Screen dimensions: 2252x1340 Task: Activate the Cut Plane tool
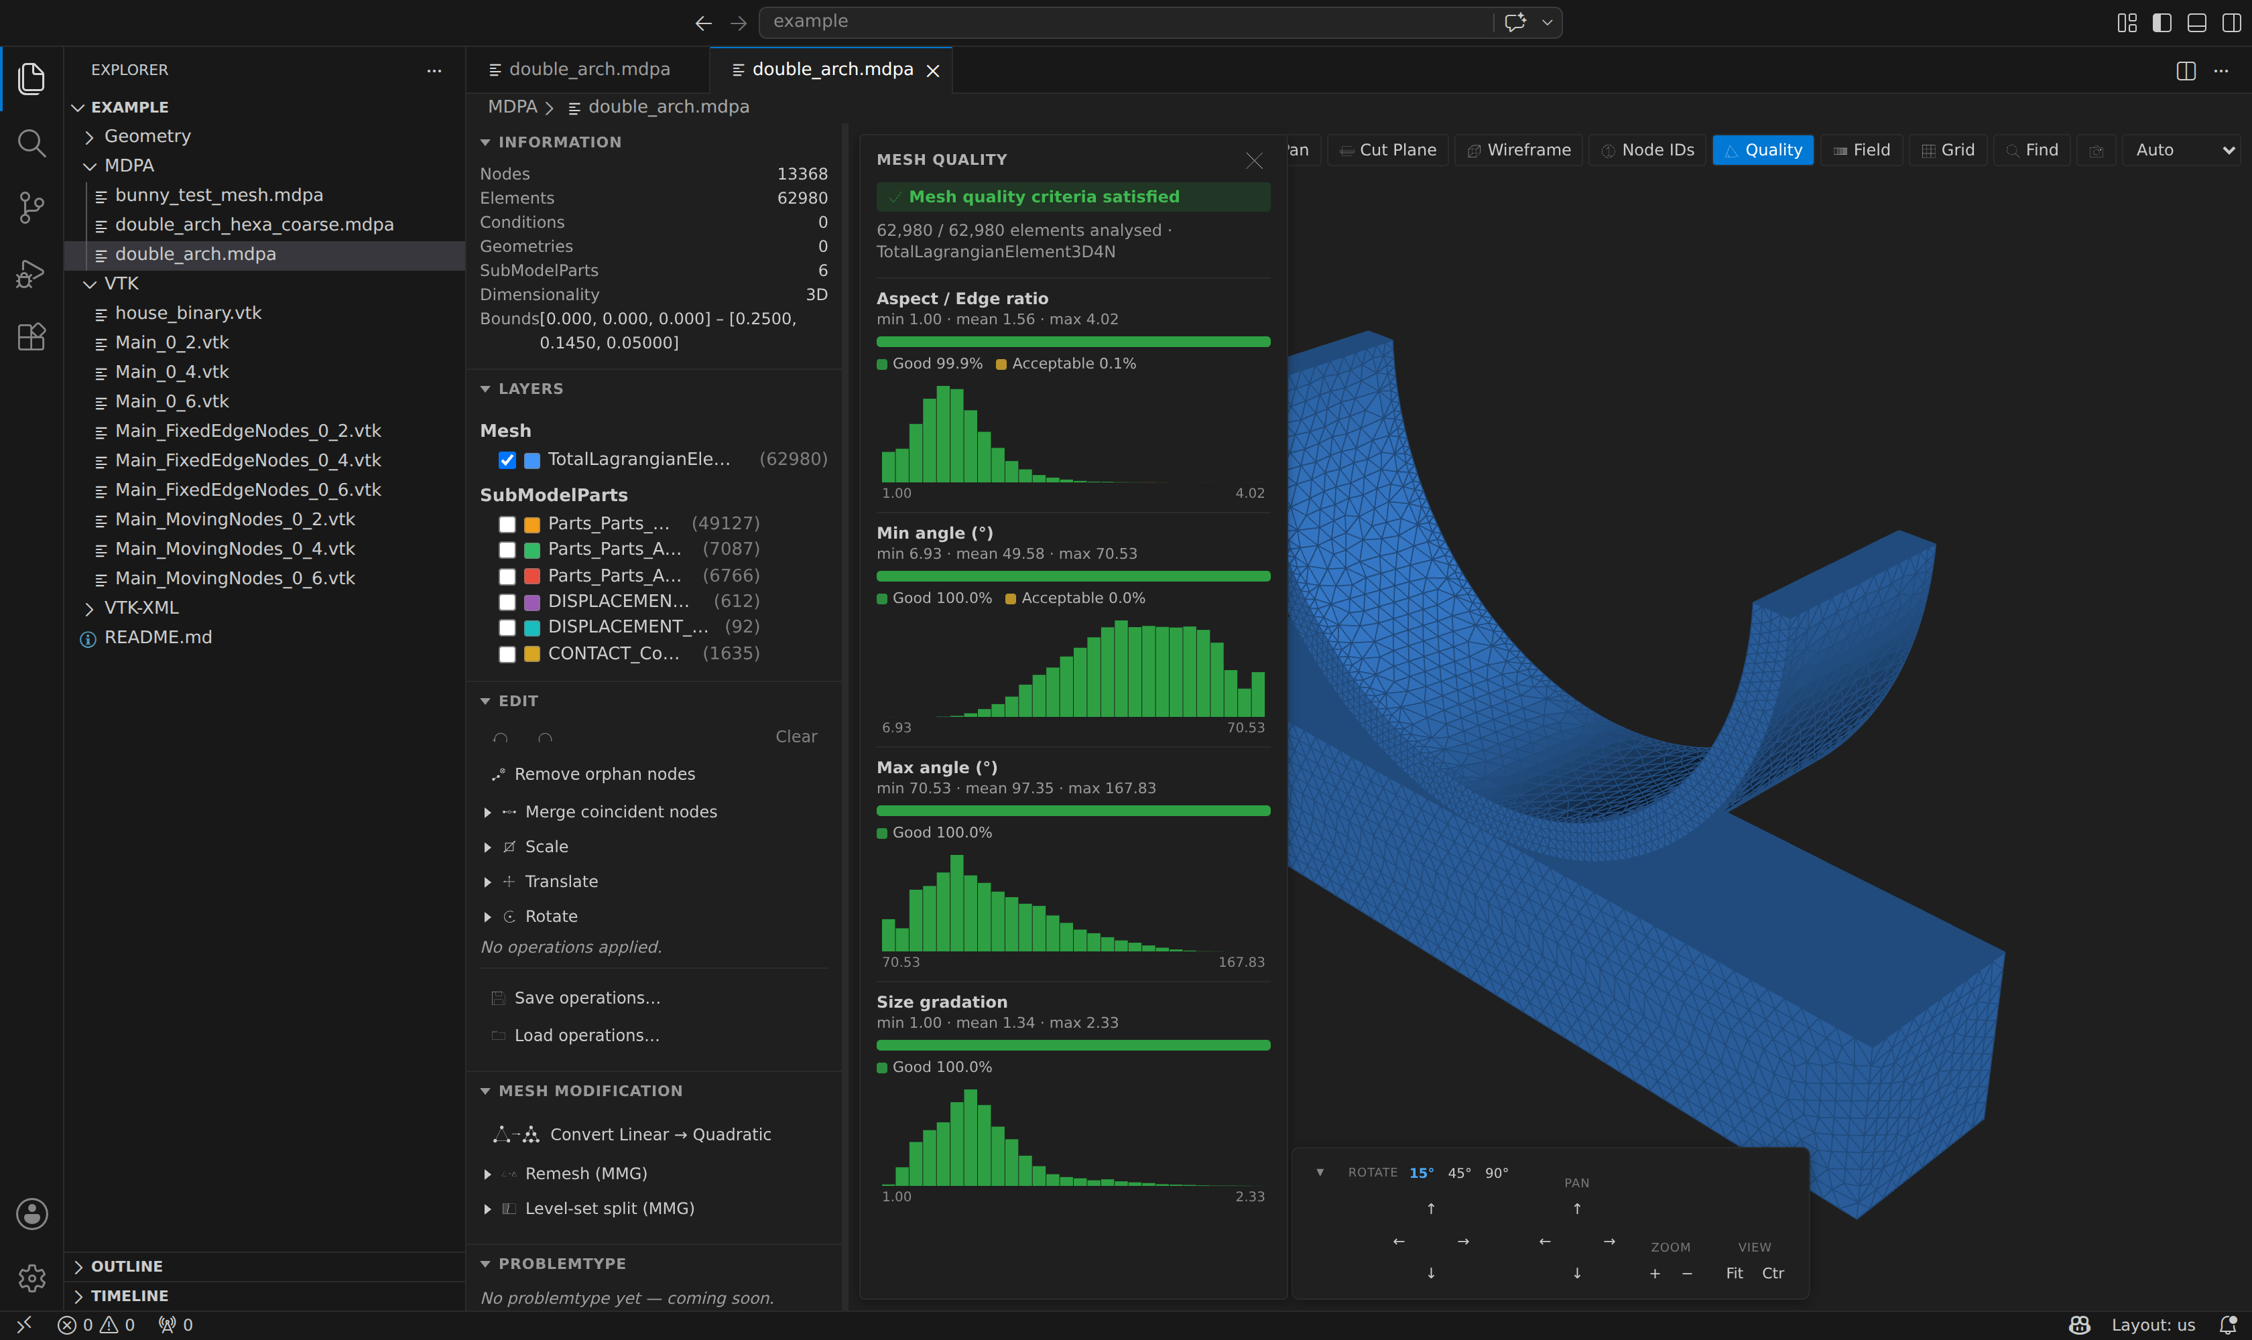1389,150
